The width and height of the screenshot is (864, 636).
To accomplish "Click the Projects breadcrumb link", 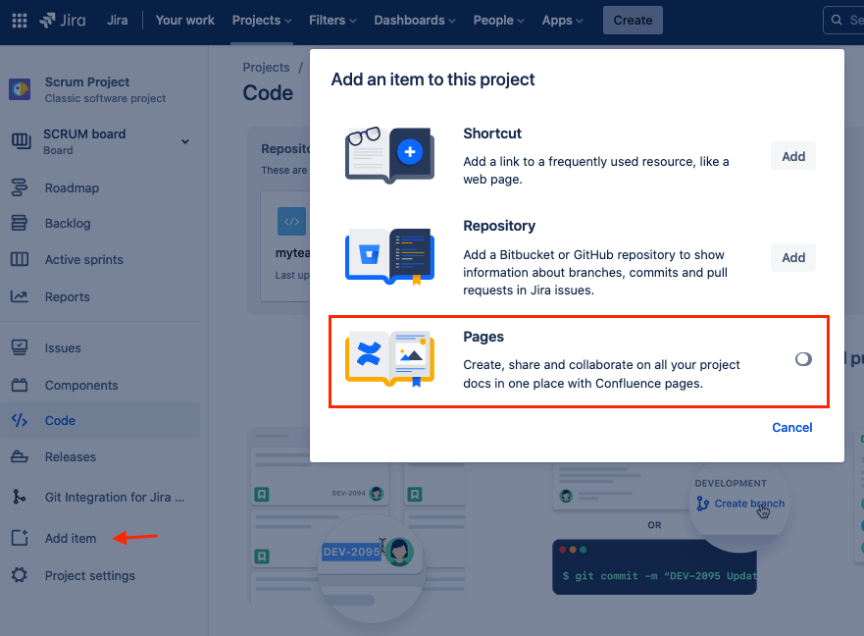I will pos(266,68).
